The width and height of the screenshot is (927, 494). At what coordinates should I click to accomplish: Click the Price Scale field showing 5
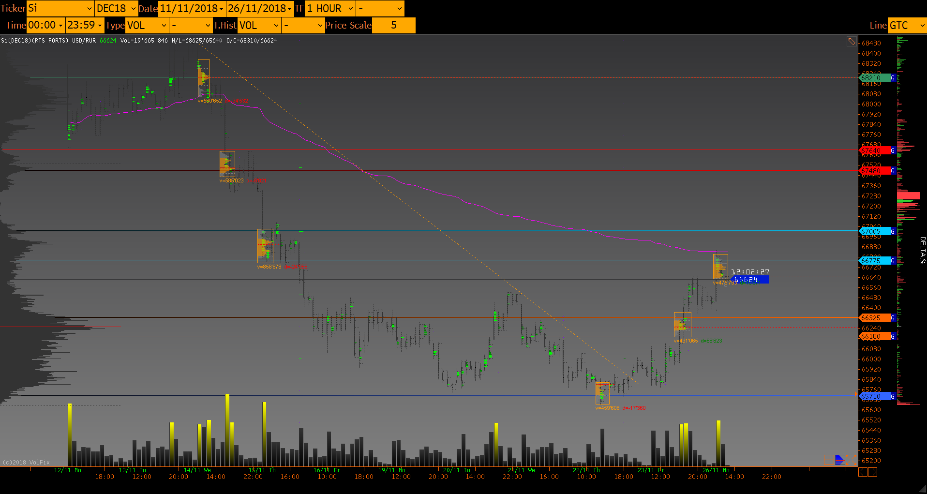(393, 26)
